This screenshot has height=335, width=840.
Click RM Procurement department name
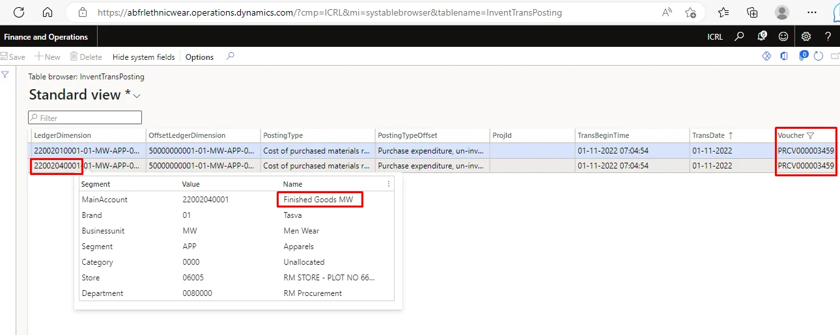point(313,293)
